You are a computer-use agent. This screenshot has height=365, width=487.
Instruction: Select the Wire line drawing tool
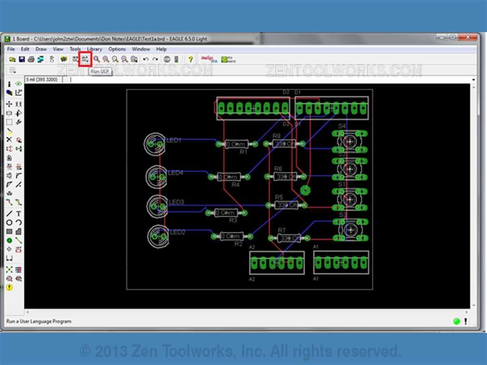click(10, 213)
